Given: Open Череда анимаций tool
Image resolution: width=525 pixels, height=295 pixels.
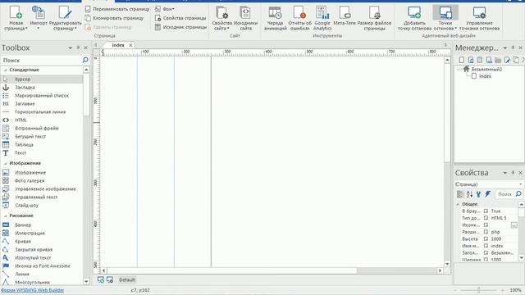Looking at the screenshot, I should [x=276, y=18].
